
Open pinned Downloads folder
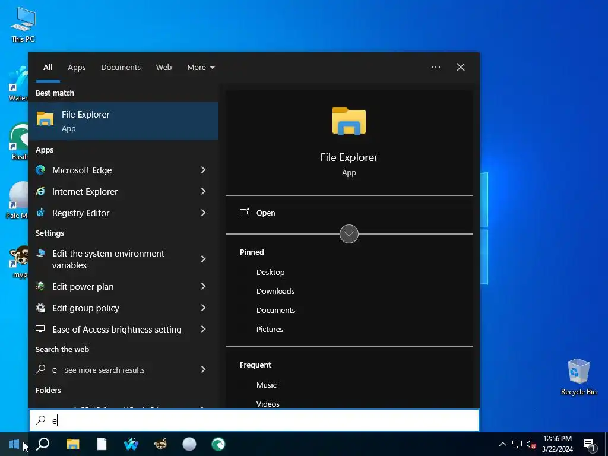click(x=275, y=291)
